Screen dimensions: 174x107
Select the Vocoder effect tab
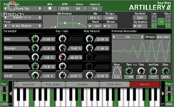(x=82, y=84)
